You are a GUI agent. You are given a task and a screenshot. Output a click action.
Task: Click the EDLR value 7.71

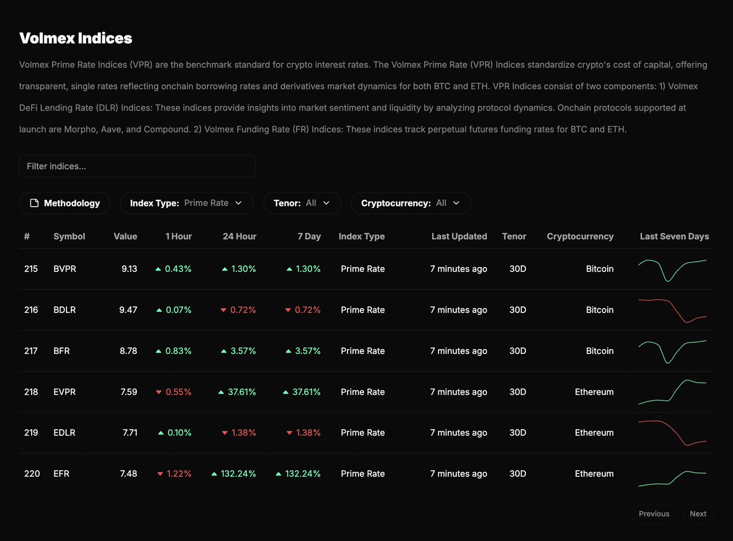[130, 433]
